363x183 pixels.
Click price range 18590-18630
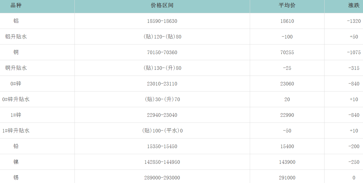162,21
